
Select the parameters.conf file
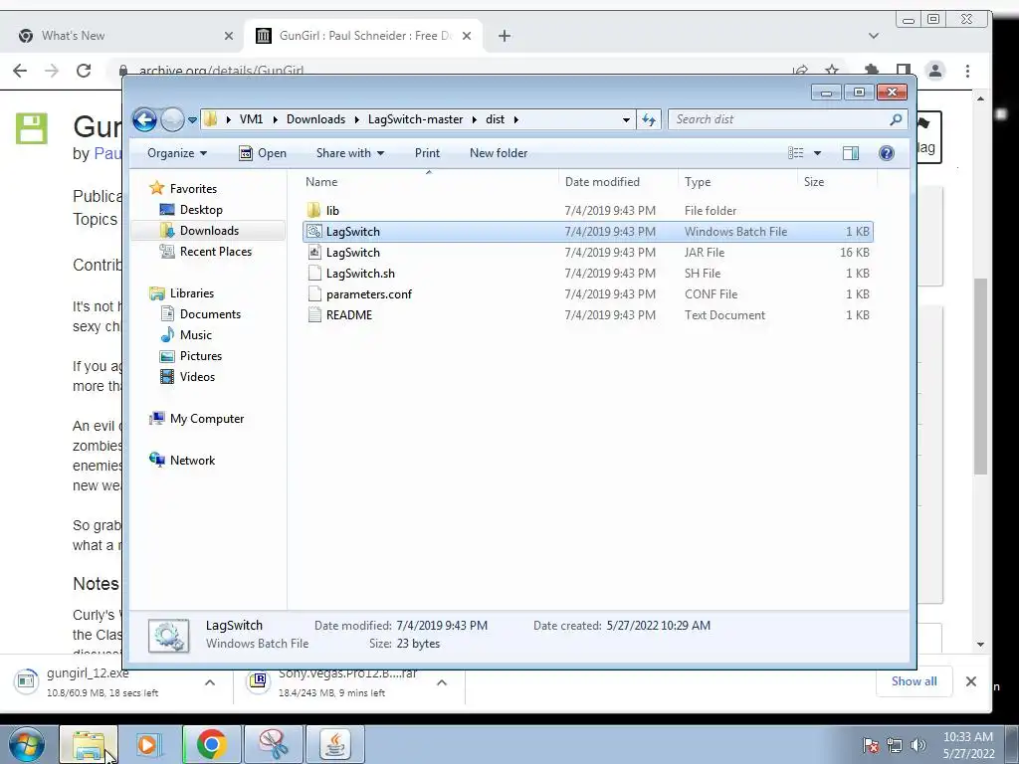(587, 293)
